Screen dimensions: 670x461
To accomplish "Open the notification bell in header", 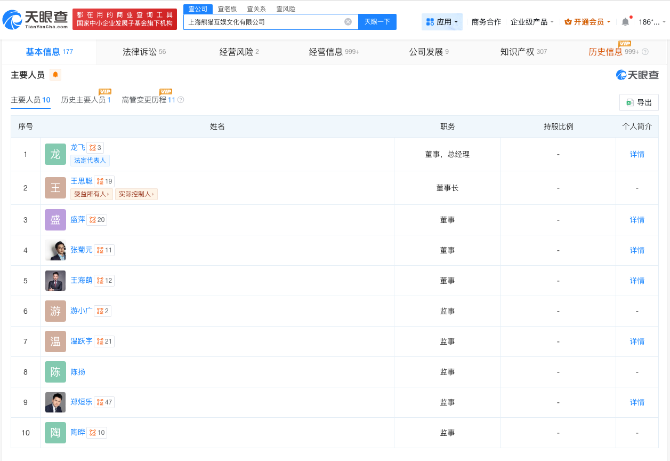I will [625, 22].
